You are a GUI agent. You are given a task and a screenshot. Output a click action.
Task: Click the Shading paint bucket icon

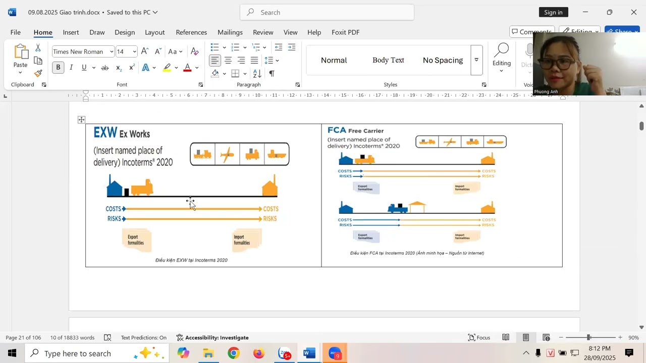pyautogui.click(x=215, y=74)
